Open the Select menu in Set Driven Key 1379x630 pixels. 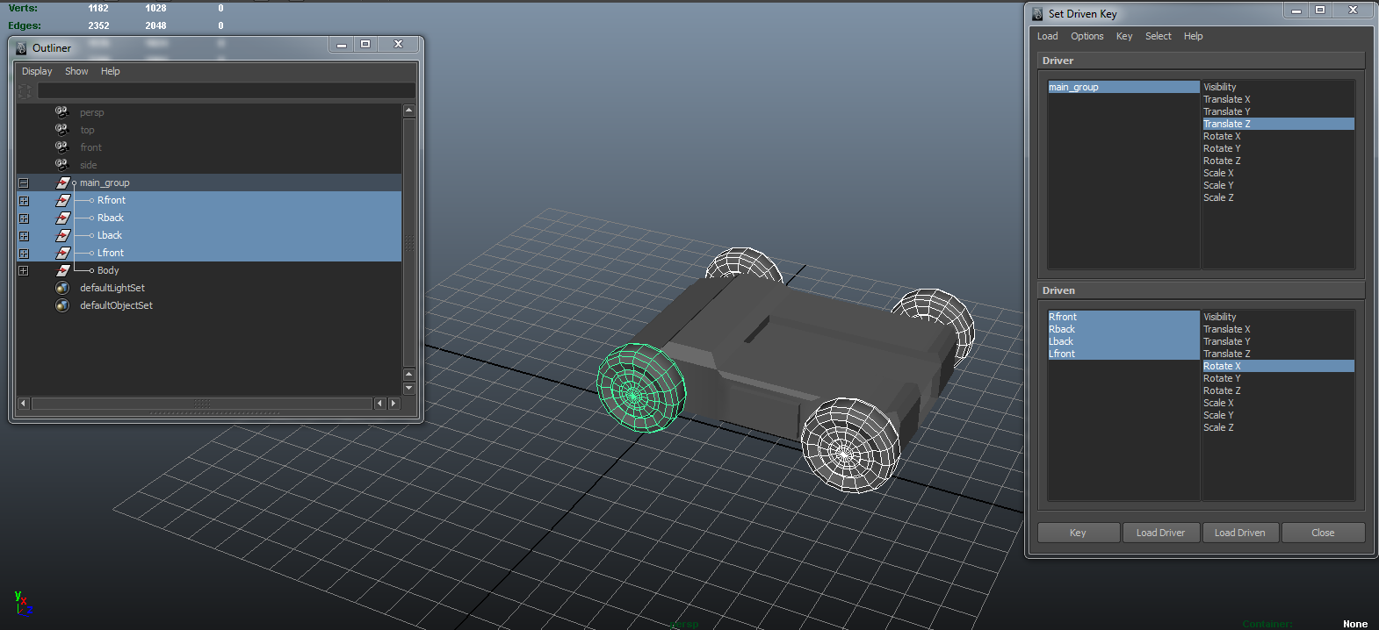(x=1158, y=36)
